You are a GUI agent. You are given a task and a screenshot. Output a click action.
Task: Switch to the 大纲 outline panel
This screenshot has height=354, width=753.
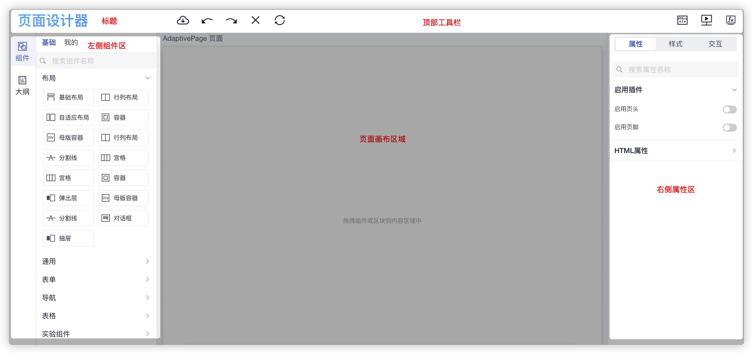coord(22,85)
